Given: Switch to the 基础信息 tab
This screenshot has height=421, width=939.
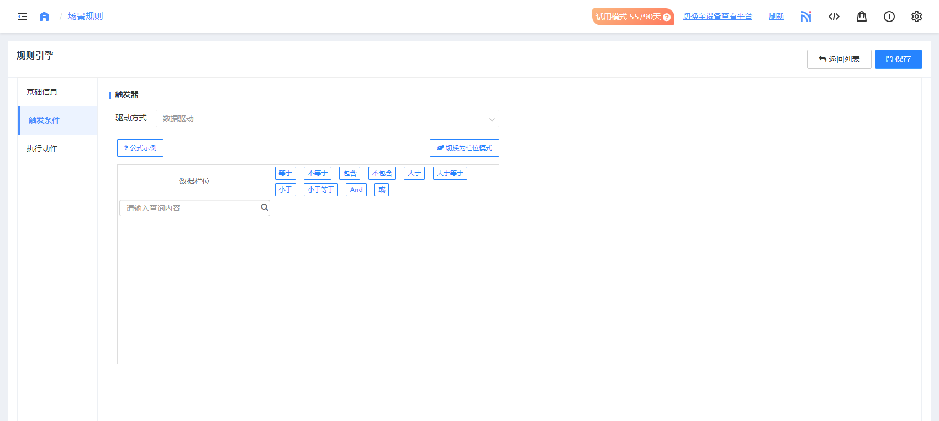Looking at the screenshot, I should [x=42, y=92].
